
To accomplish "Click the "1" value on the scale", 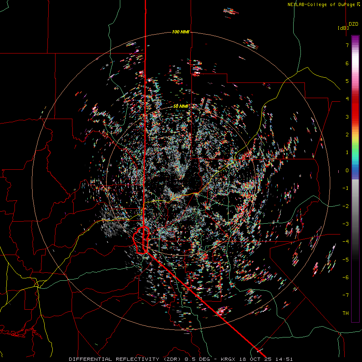I will [347, 152].
